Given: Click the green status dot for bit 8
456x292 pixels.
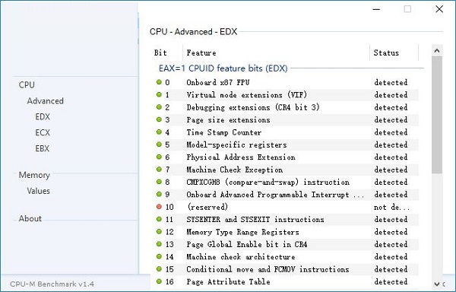Looking at the screenshot, I should (159, 182).
